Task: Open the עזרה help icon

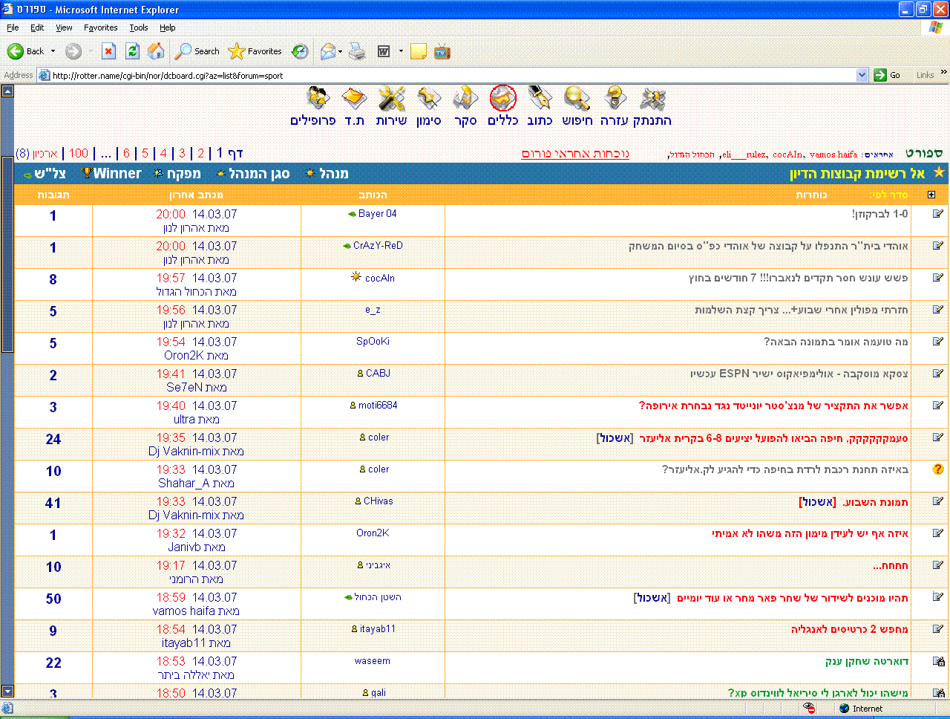Action: 615,99
